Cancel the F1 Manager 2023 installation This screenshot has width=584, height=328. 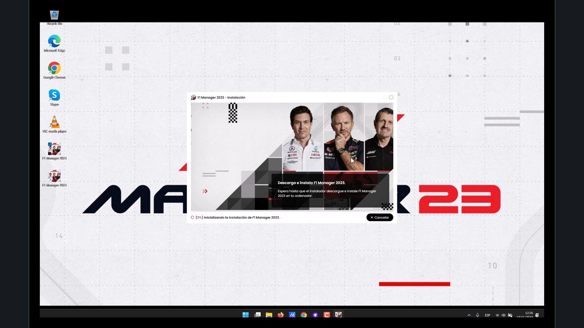[380, 217]
